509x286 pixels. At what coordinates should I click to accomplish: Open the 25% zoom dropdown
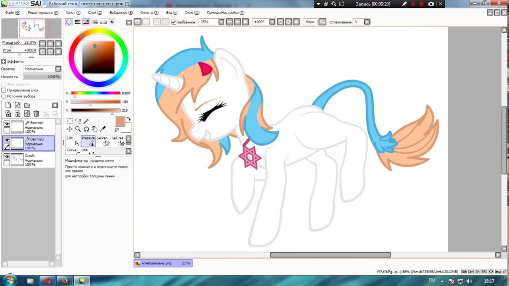click(221, 22)
